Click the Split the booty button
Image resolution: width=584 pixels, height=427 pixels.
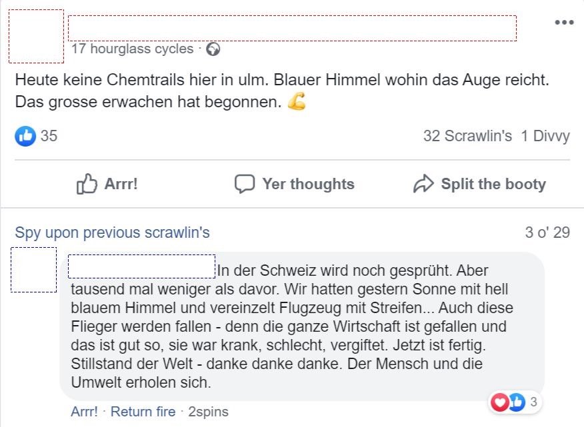pos(480,184)
